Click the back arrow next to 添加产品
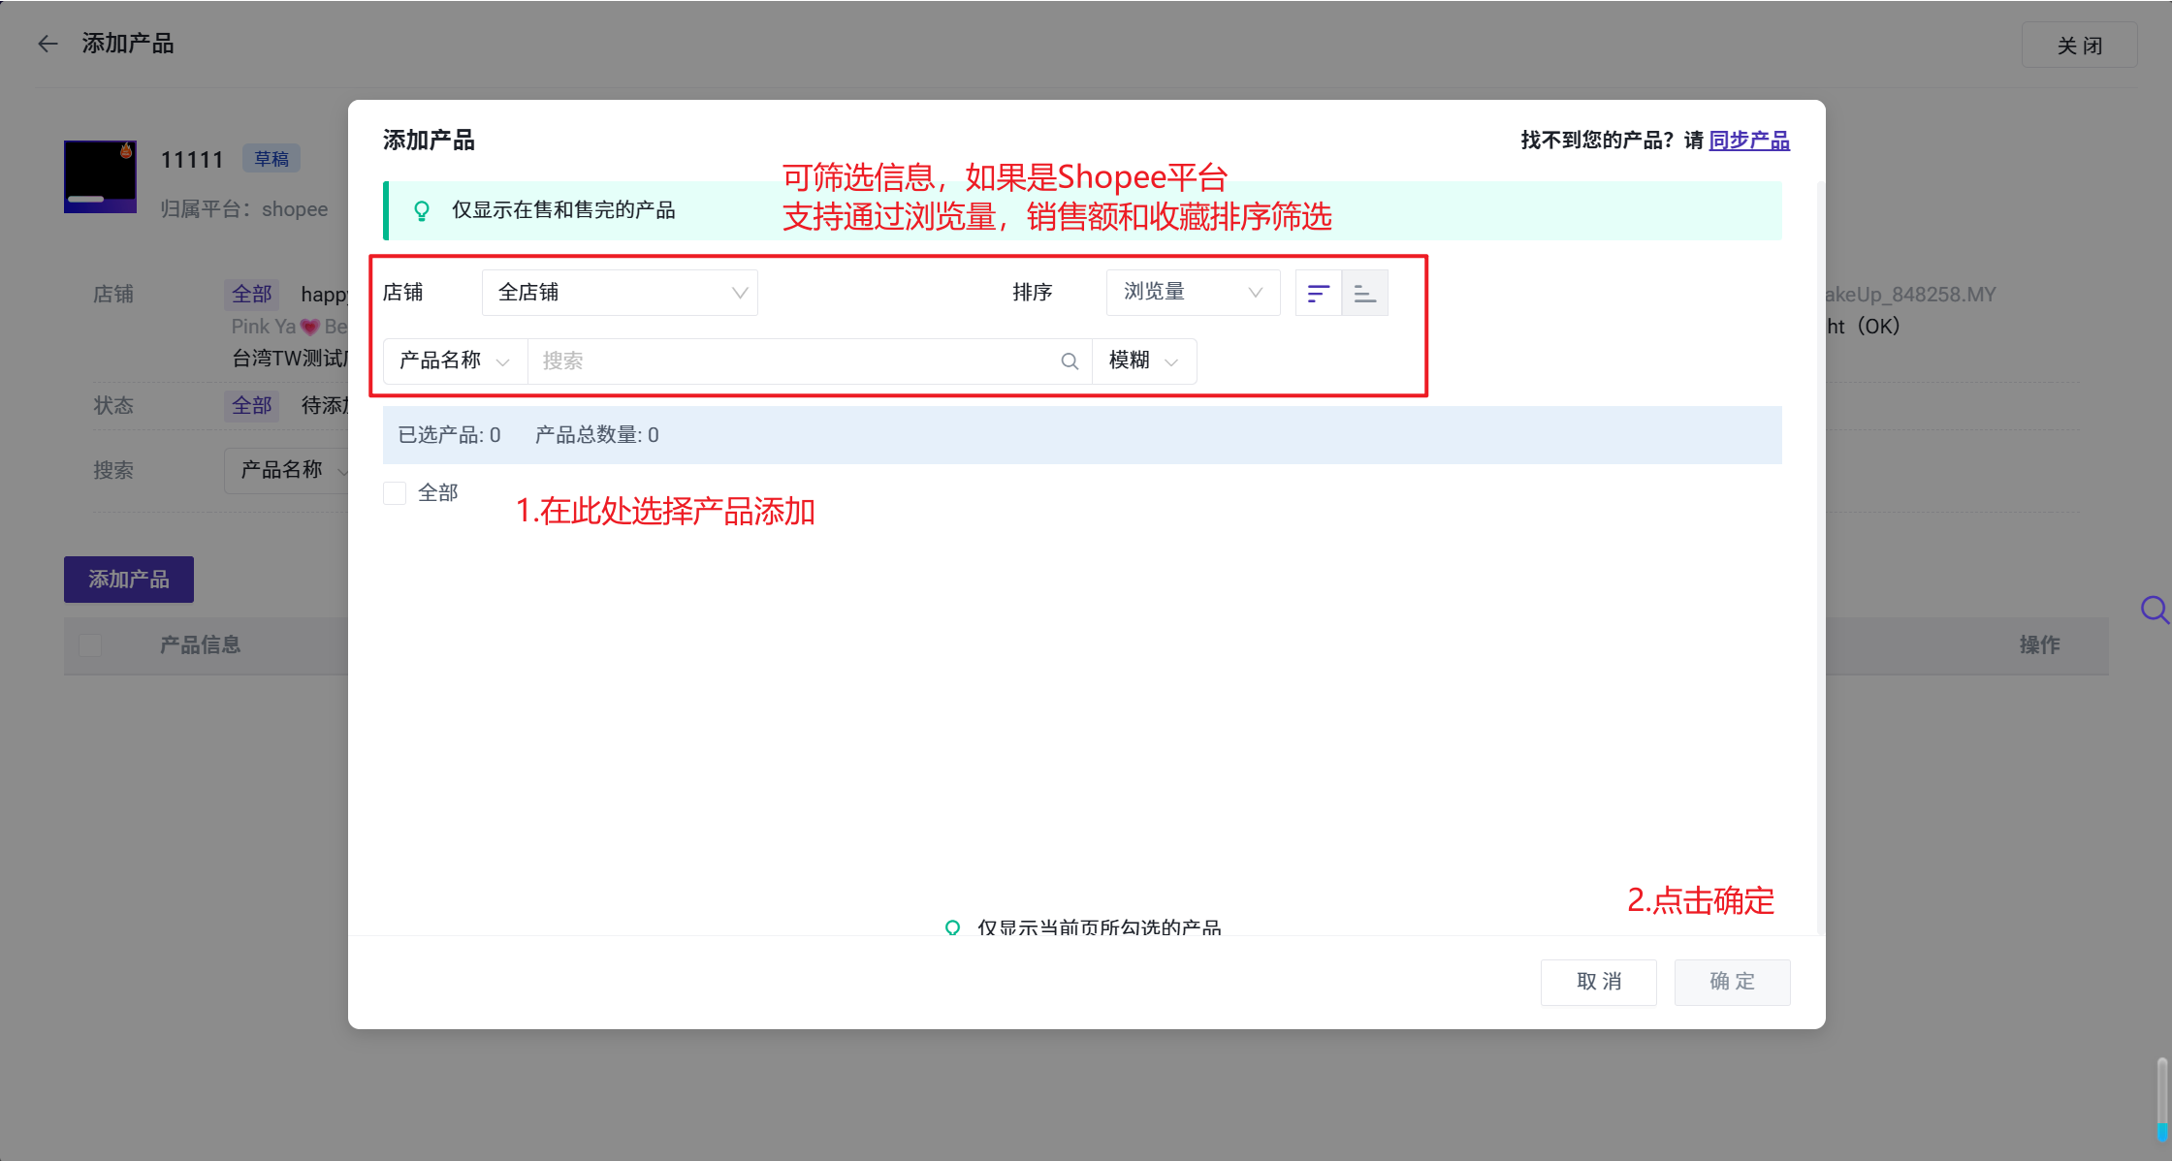Image resolution: width=2172 pixels, height=1161 pixels. coord(48,44)
